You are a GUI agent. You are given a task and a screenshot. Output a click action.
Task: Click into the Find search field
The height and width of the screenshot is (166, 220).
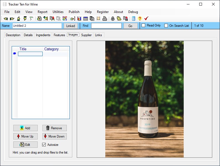pyautogui.click(x=106, y=26)
